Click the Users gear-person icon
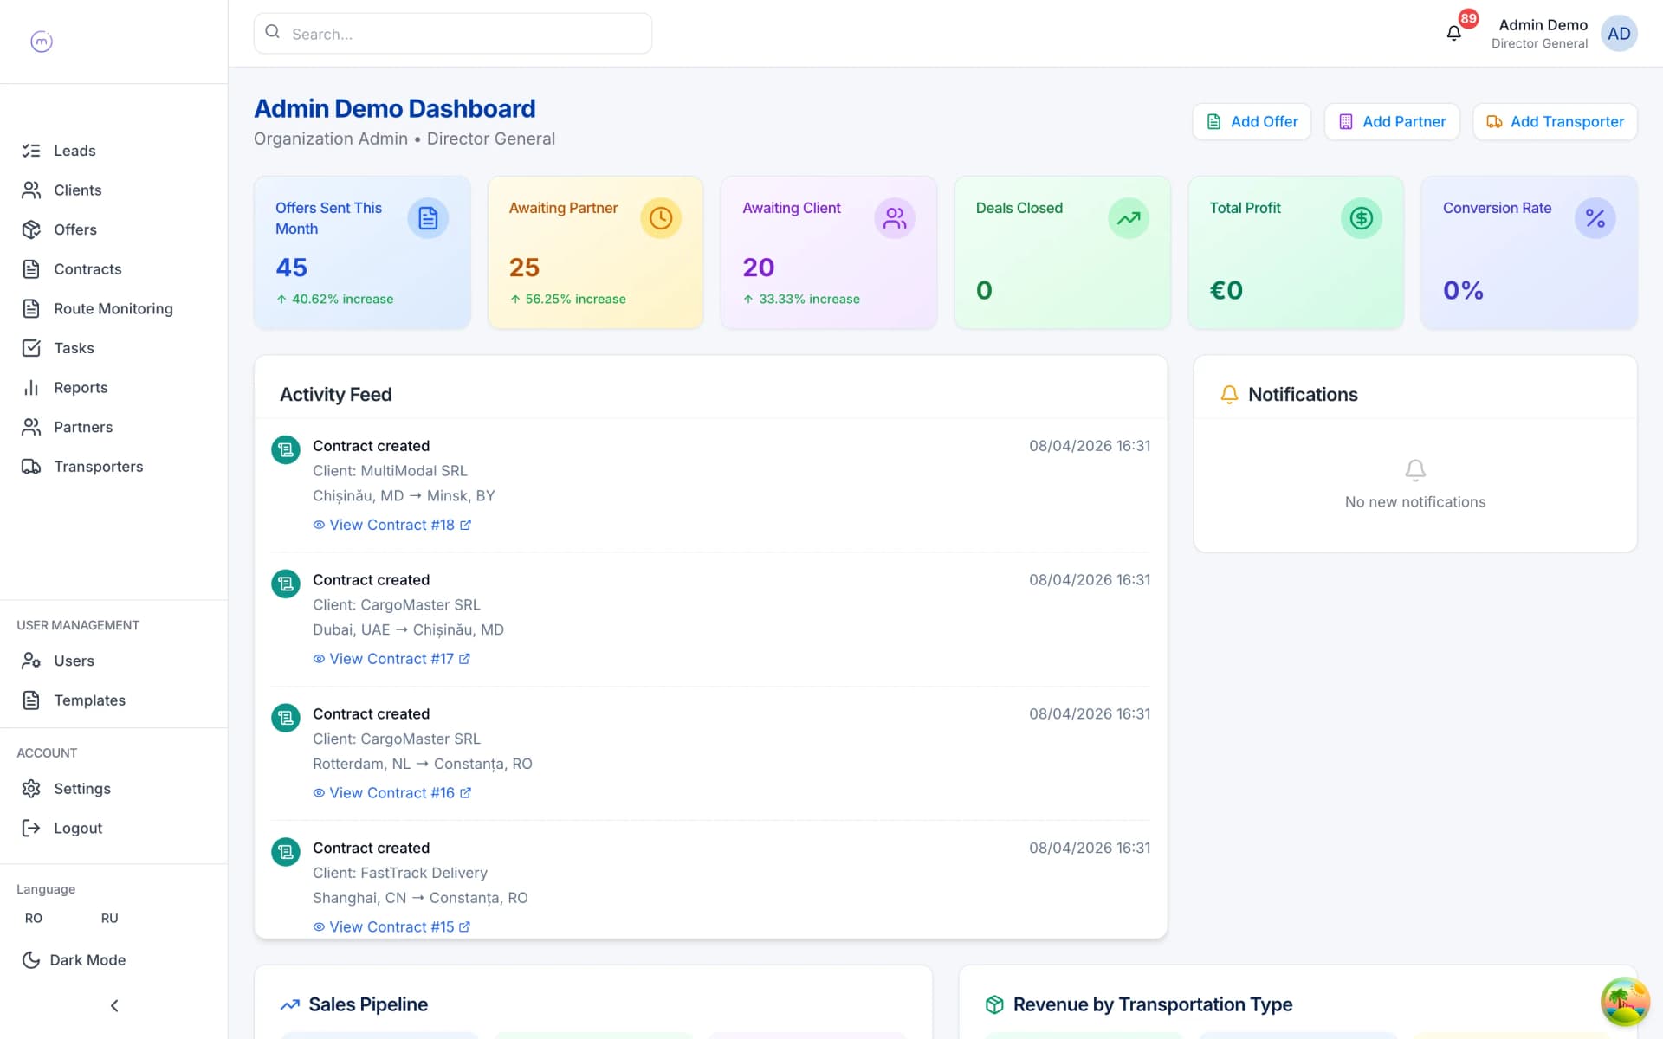 pyautogui.click(x=31, y=661)
